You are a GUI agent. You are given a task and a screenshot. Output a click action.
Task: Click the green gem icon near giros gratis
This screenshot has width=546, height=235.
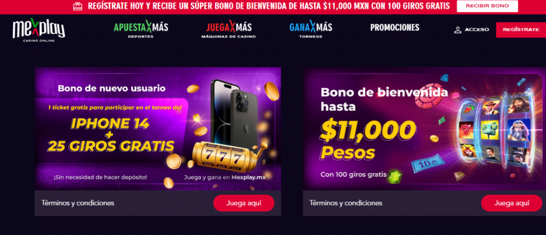[x=395, y=176]
